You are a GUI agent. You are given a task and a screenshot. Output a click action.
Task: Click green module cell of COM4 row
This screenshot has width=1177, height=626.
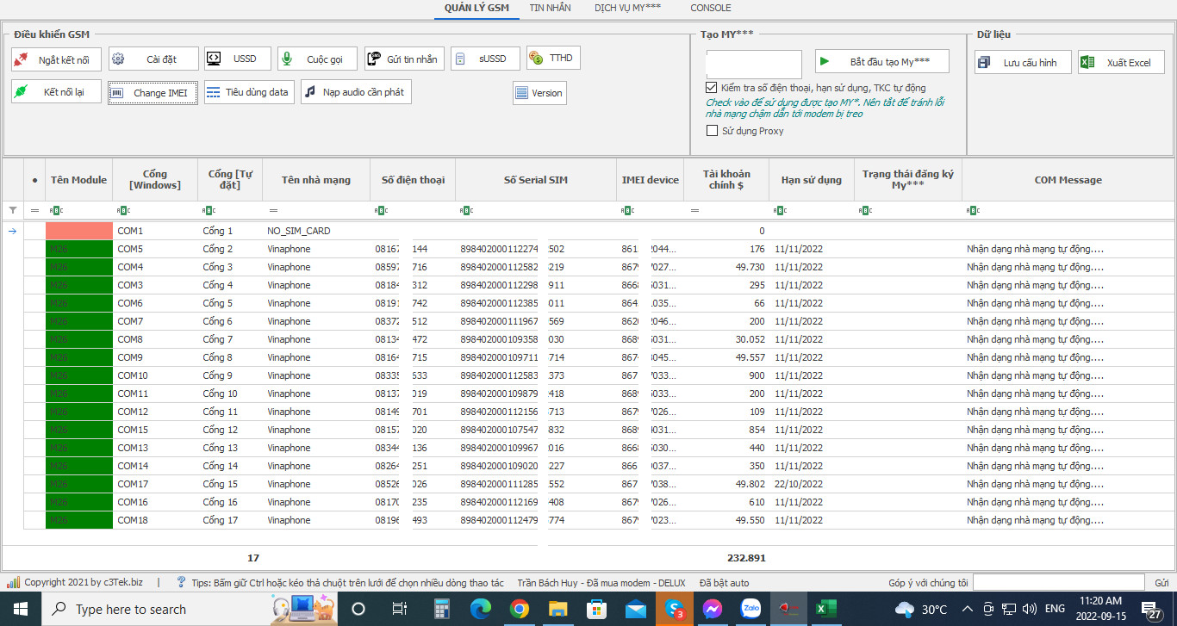(79, 267)
